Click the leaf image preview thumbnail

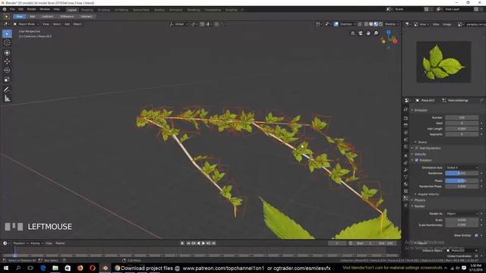pos(443,62)
